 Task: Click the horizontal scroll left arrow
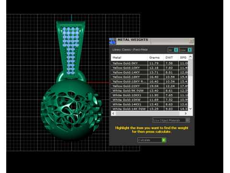point(113,113)
